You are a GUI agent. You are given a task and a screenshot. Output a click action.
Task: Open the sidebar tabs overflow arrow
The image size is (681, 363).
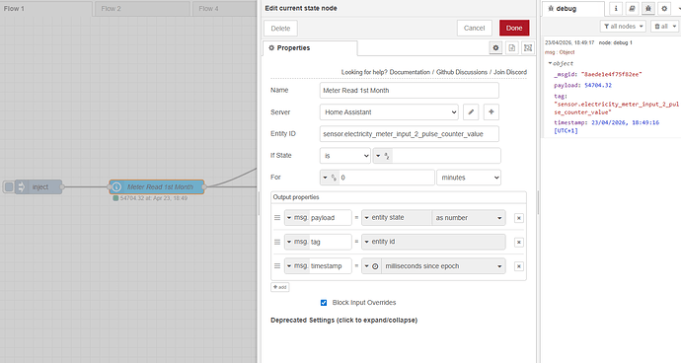click(x=678, y=8)
